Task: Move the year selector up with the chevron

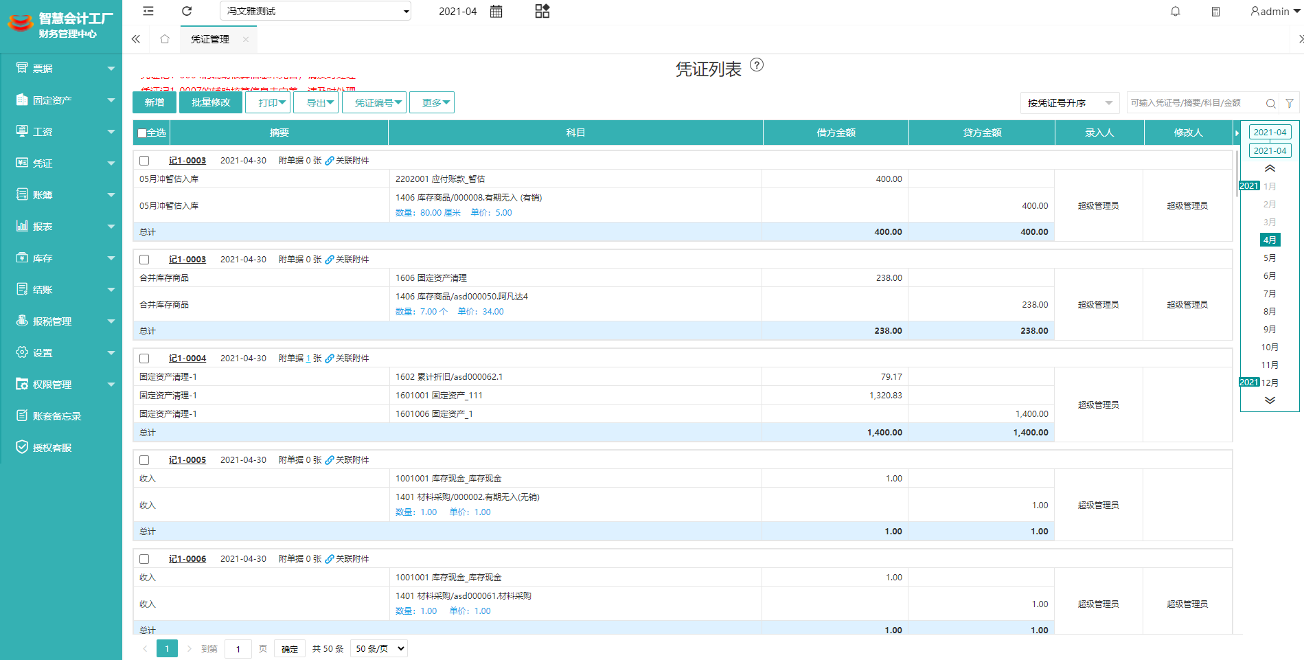Action: click(x=1270, y=168)
